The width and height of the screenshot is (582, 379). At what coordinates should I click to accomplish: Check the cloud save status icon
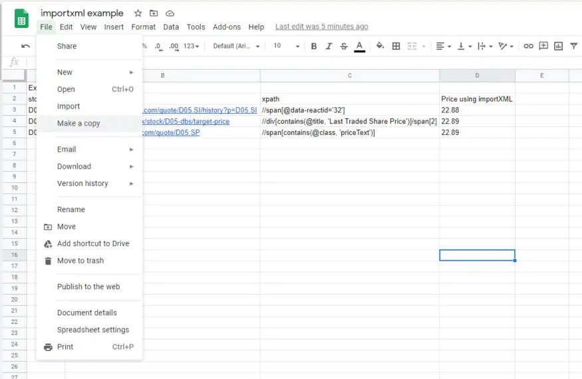pos(170,13)
